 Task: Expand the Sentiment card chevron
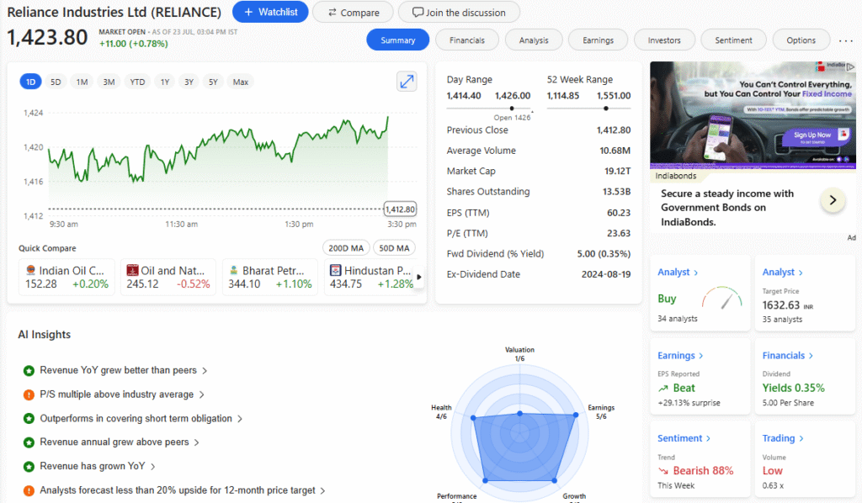710,438
